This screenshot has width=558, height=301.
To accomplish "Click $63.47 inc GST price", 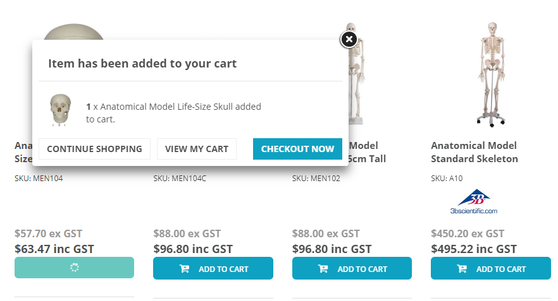I will tap(54, 249).
